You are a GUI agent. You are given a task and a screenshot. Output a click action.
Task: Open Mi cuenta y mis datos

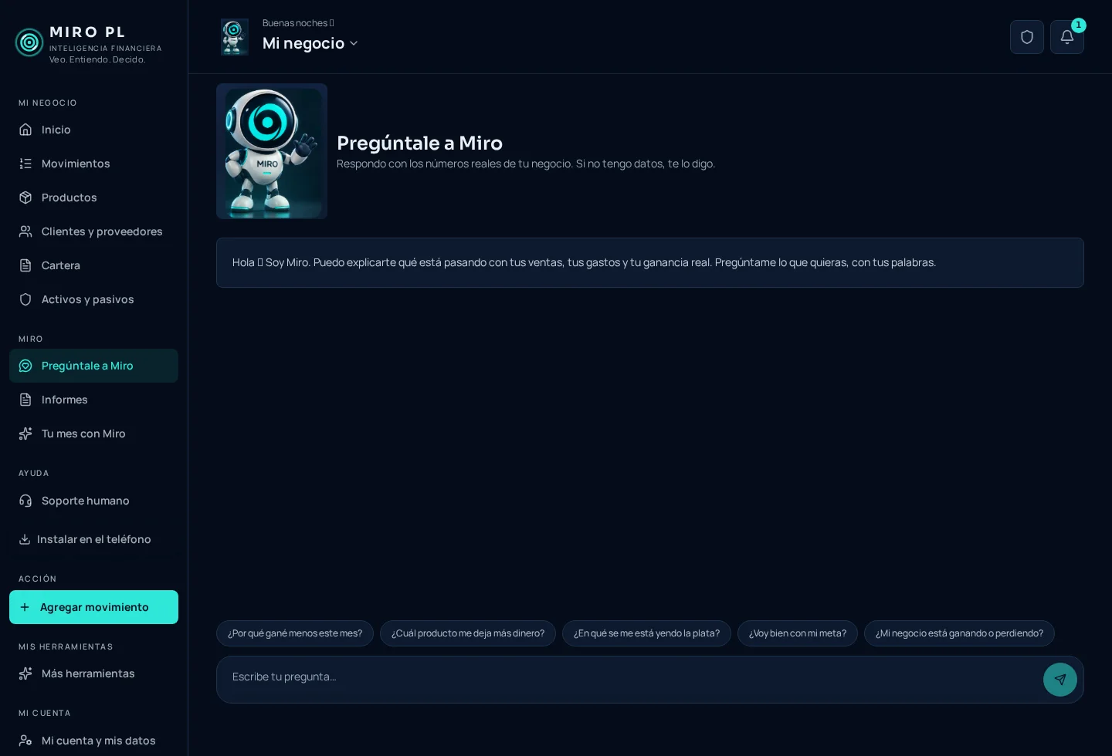(x=93, y=741)
